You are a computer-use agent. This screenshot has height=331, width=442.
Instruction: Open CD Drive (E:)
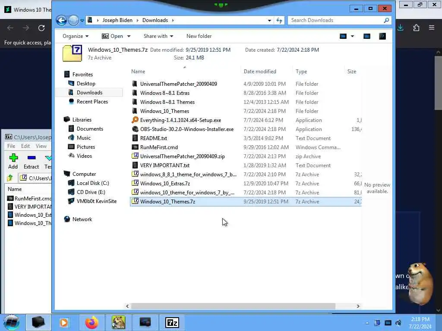(x=91, y=192)
